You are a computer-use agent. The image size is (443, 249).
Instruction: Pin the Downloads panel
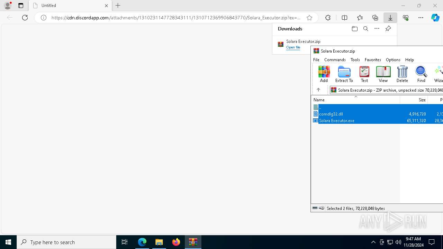pyautogui.click(x=388, y=29)
